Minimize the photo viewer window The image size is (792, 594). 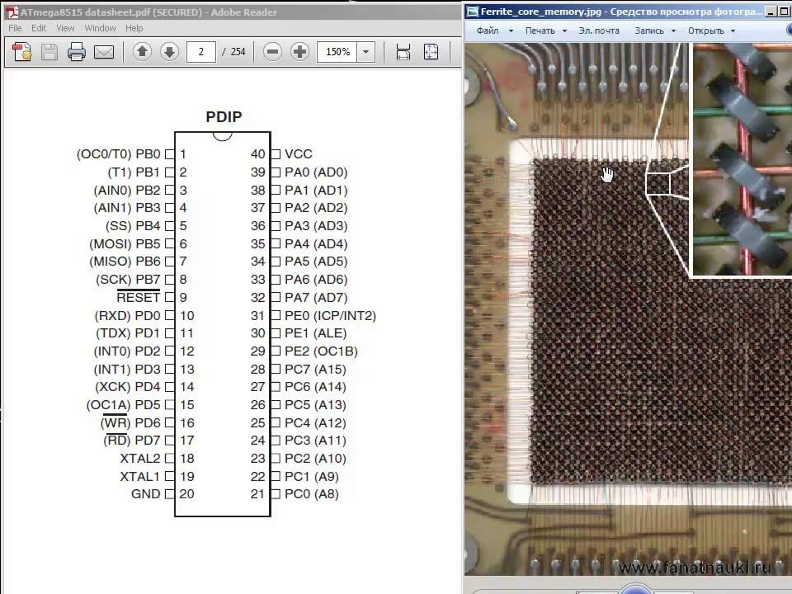[771, 12]
